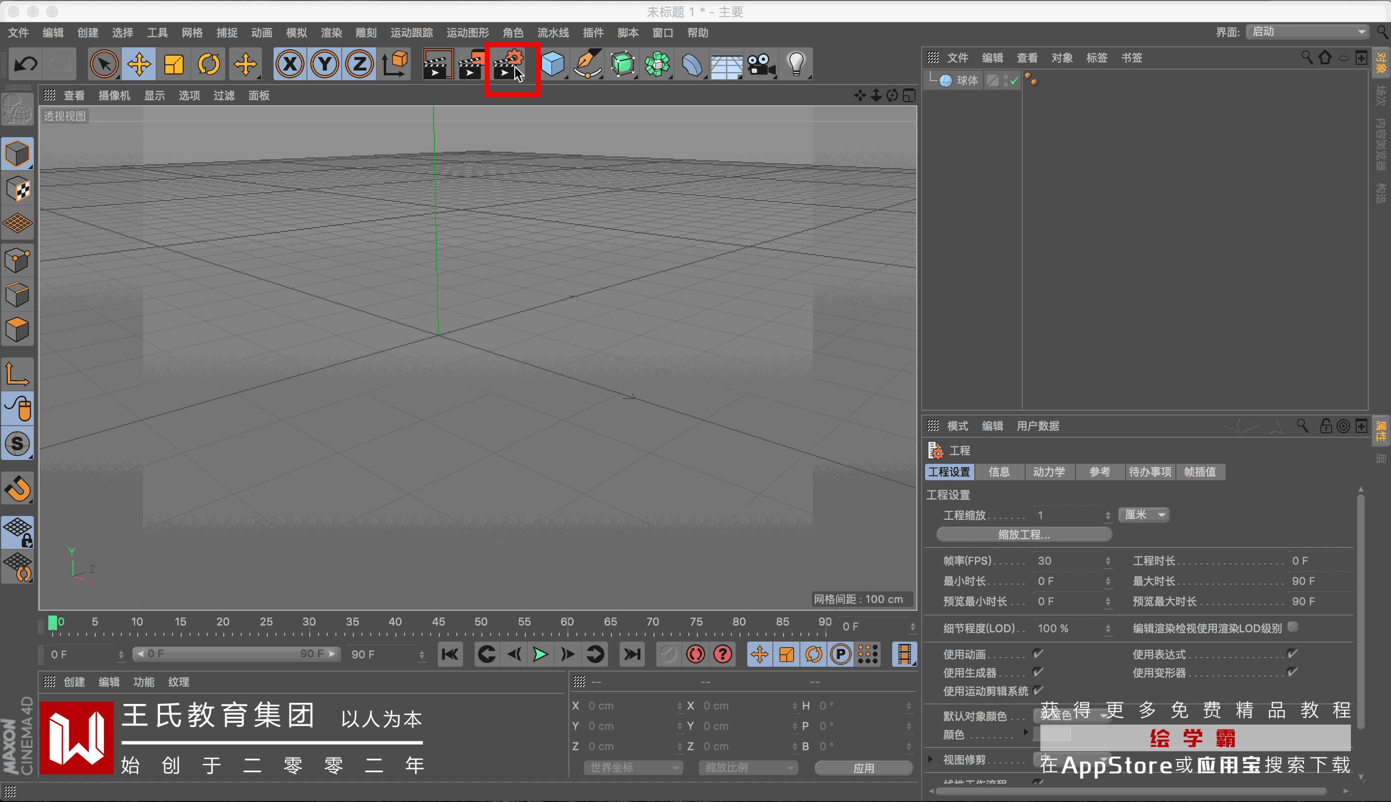
Task: Click the 缩放工程... button
Action: pyautogui.click(x=1024, y=534)
